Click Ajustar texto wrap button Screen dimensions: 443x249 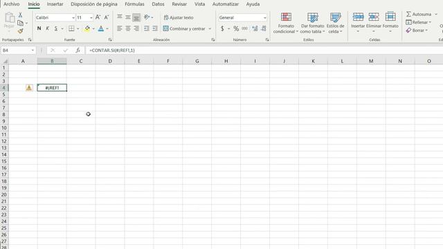pyautogui.click(x=179, y=17)
